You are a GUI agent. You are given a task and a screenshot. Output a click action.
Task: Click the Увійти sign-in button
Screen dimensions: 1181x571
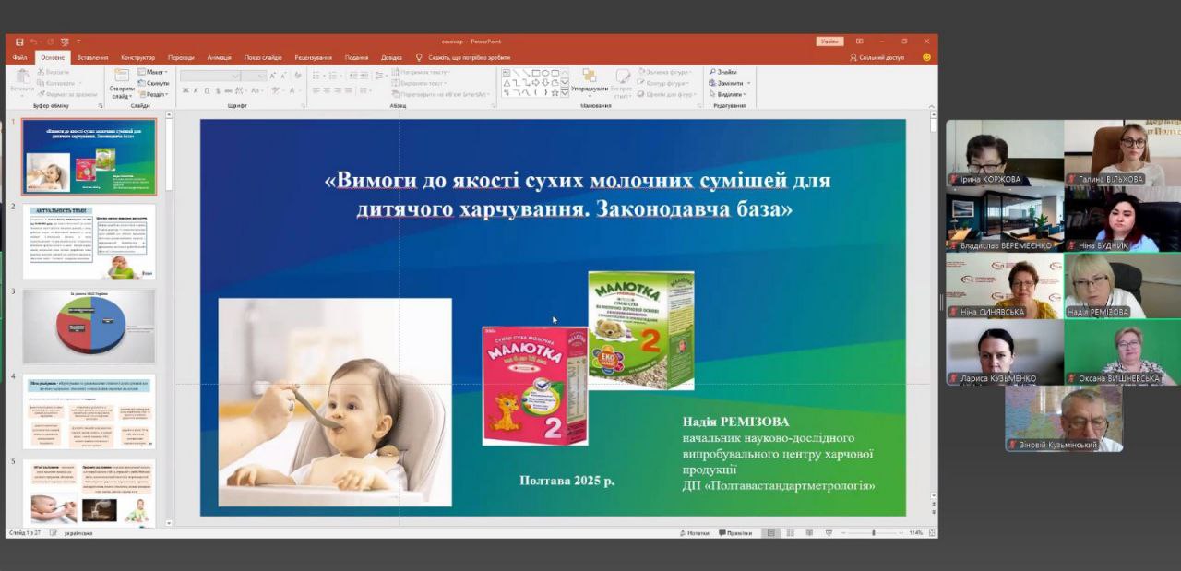[x=829, y=42]
